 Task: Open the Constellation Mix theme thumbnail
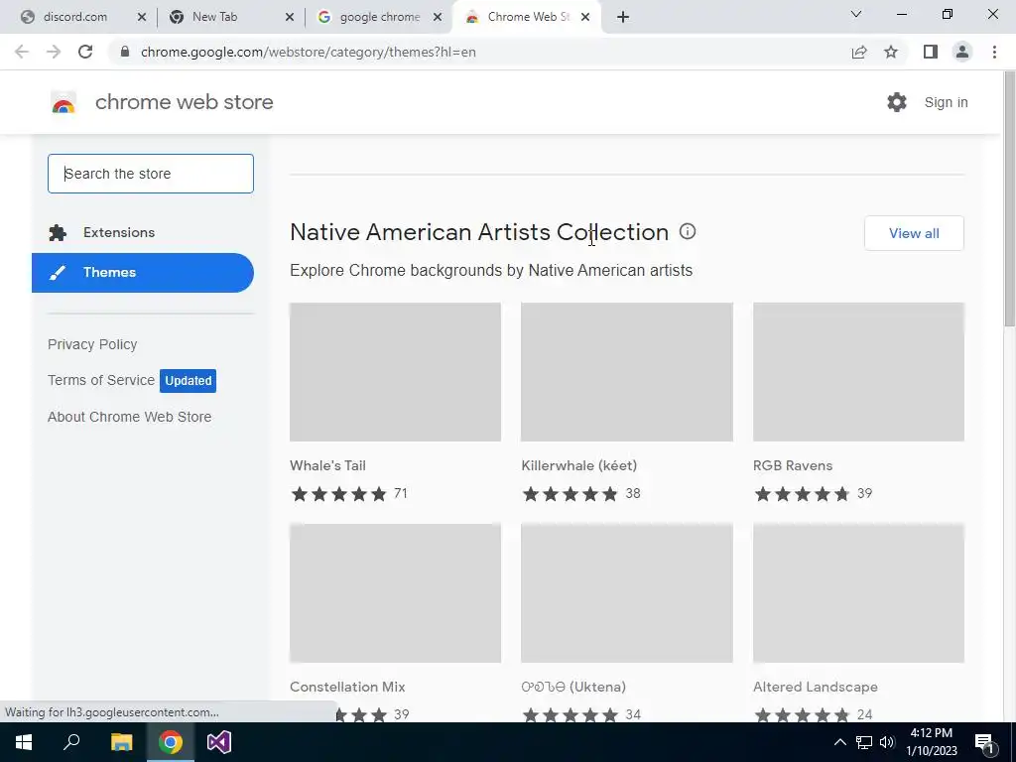[x=395, y=593]
